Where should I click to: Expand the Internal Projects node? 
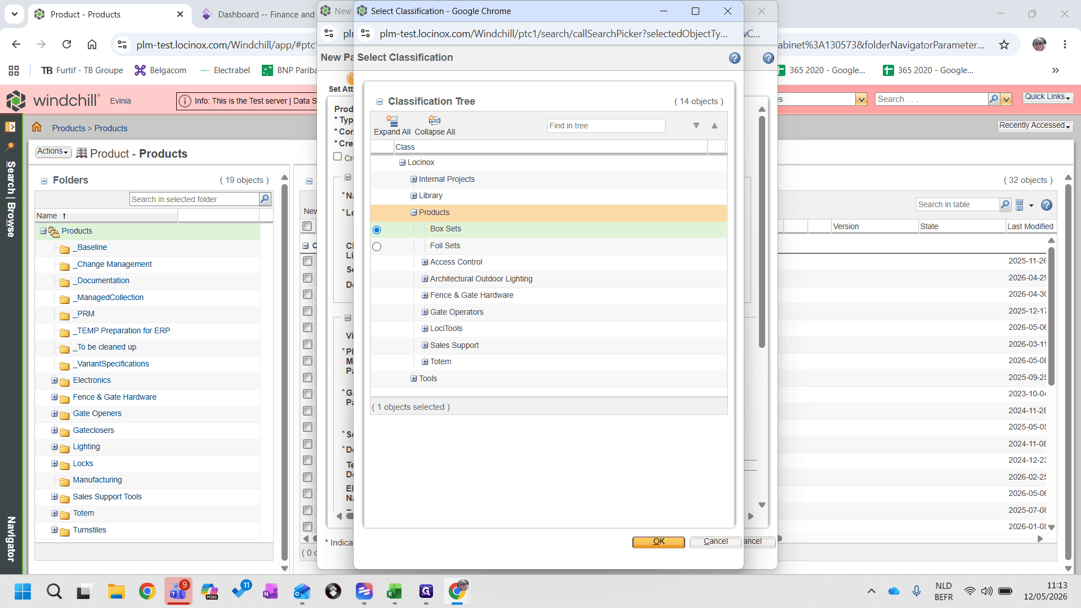click(x=414, y=179)
